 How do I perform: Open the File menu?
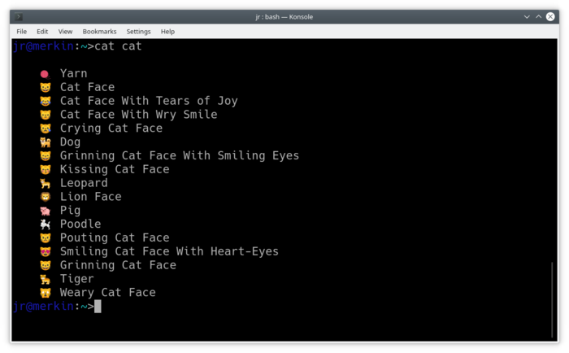click(22, 32)
